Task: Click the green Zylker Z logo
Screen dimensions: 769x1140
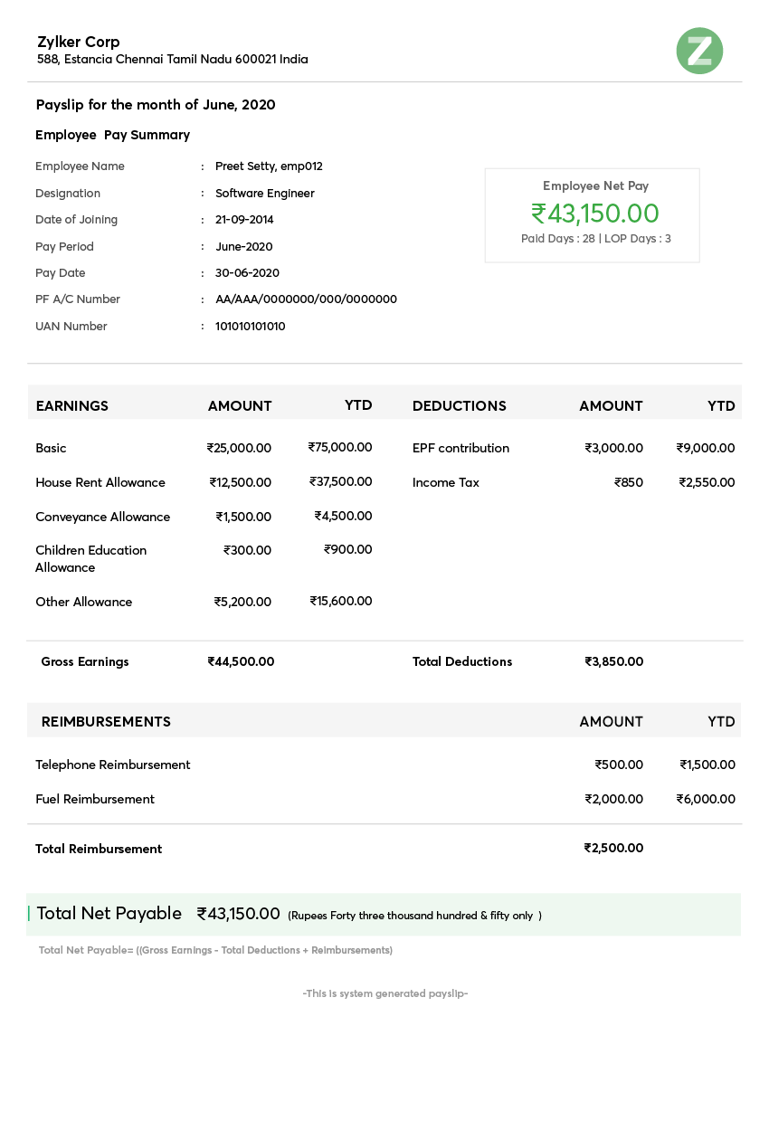Action: pos(699,52)
